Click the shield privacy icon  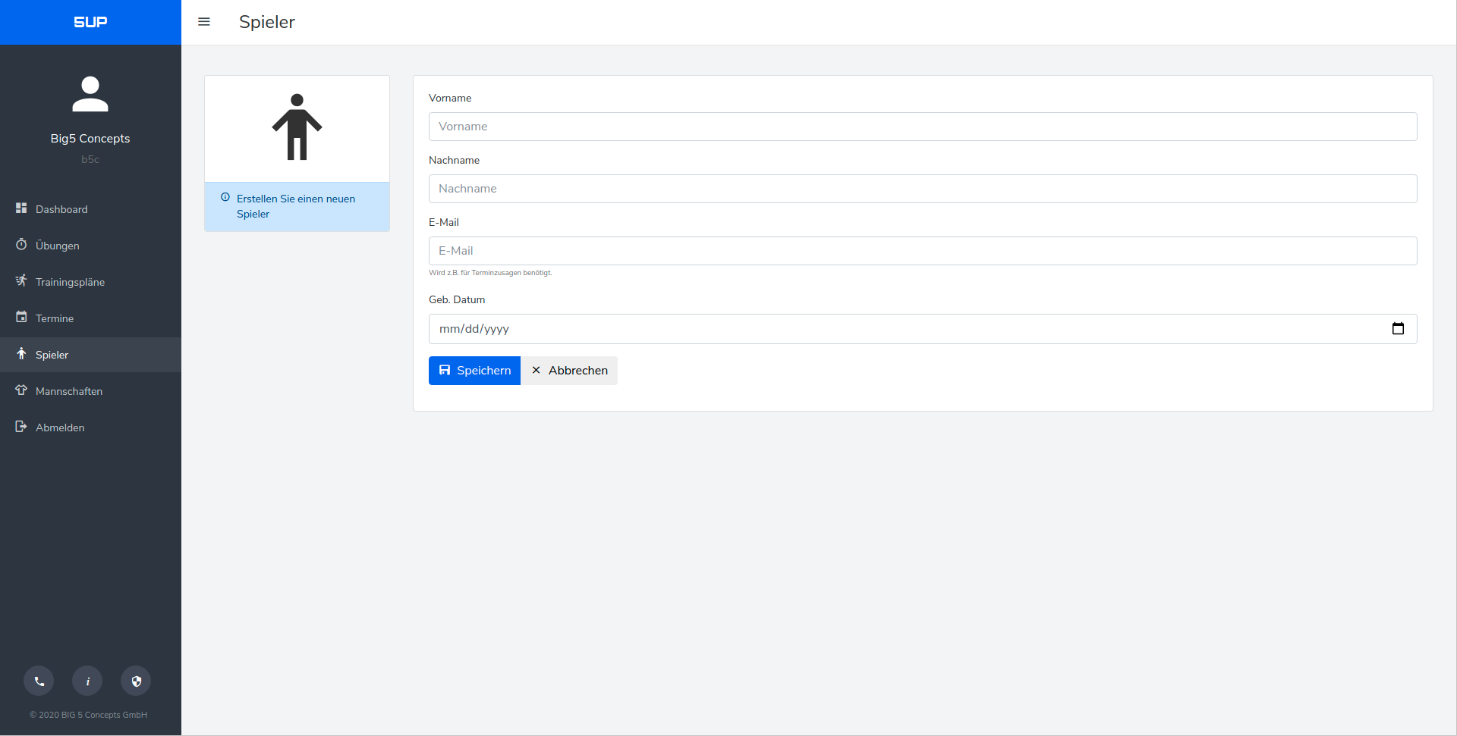click(136, 681)
